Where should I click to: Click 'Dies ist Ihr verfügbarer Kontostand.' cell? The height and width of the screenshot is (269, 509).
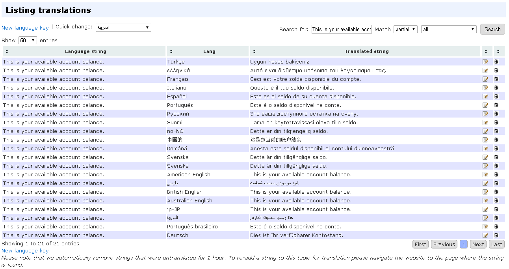(297, 235)
